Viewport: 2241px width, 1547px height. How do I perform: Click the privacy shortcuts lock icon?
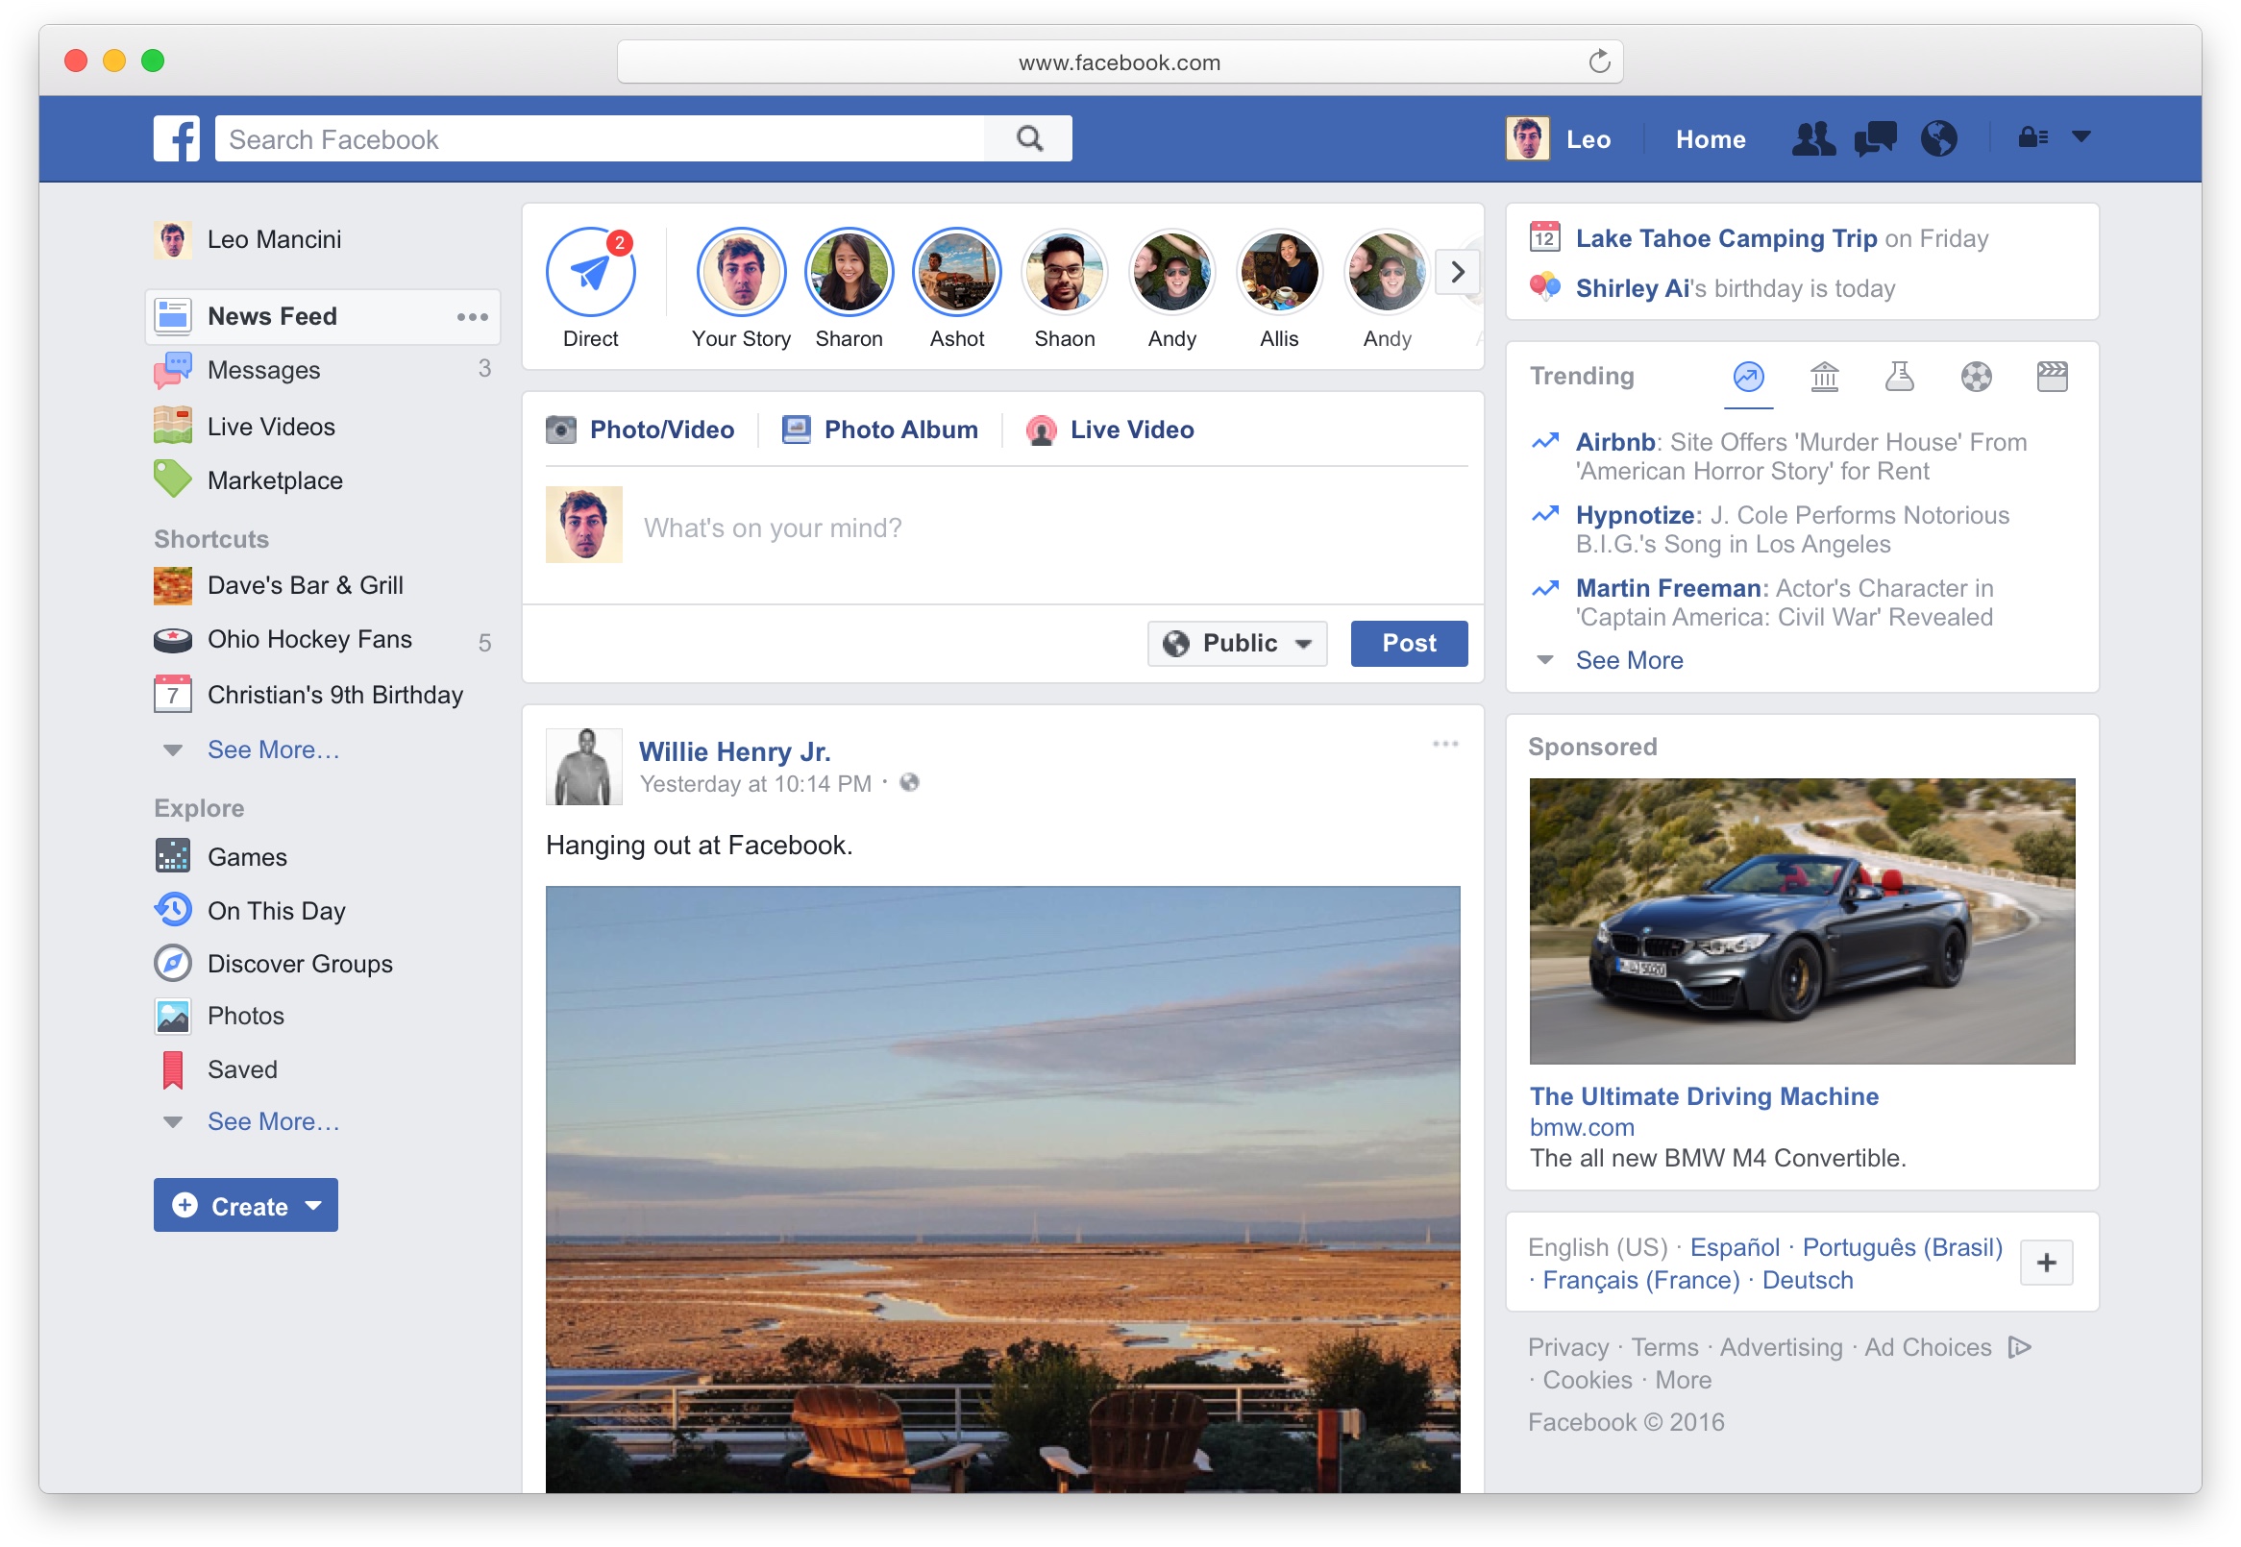coord(2032,137)
